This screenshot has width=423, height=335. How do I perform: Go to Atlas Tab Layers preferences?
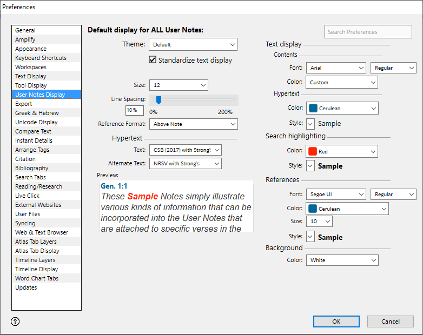coord(36,242)
